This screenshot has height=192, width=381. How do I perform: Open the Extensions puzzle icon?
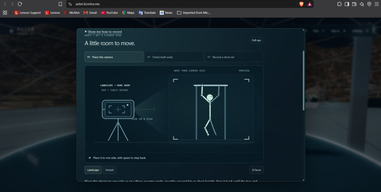pos(339,4)
